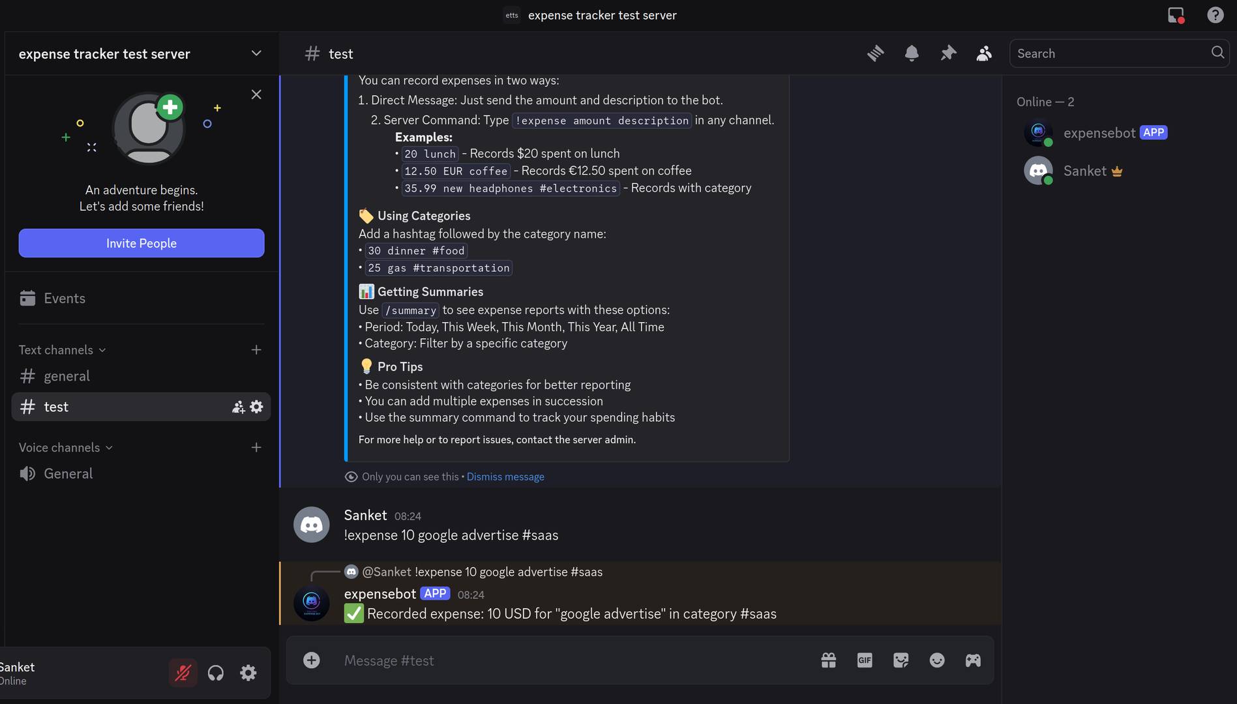1237x704 pixels.
Task: Open the apps game controller icon
Action: [973, 660]
